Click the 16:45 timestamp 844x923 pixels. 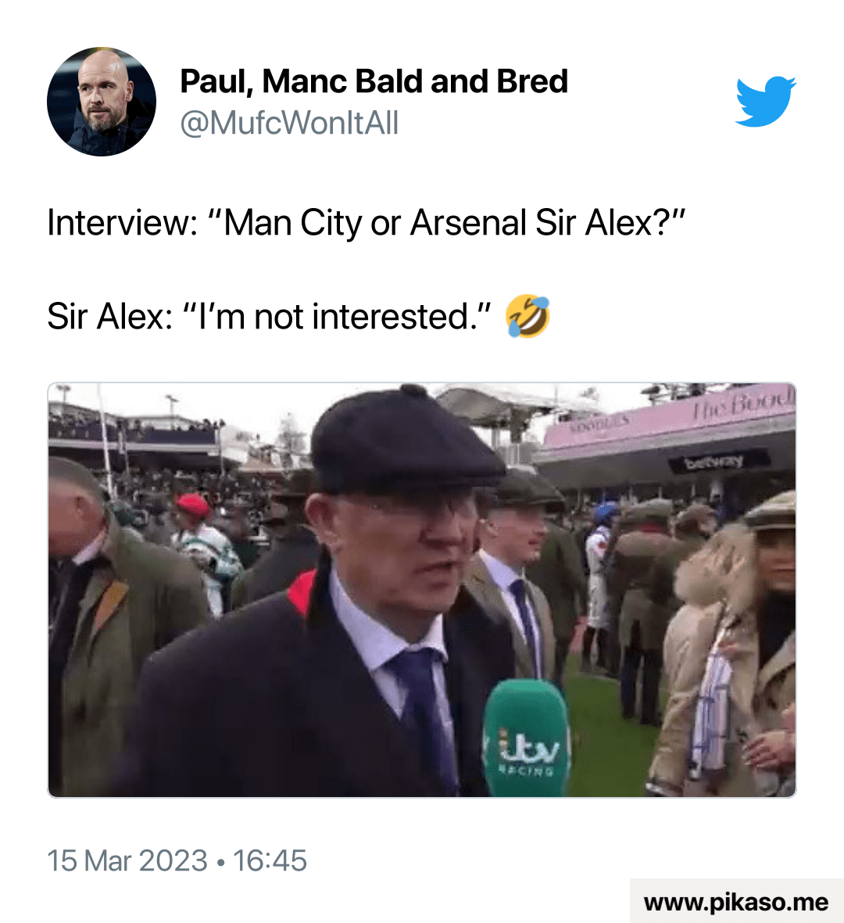[270, 860]
